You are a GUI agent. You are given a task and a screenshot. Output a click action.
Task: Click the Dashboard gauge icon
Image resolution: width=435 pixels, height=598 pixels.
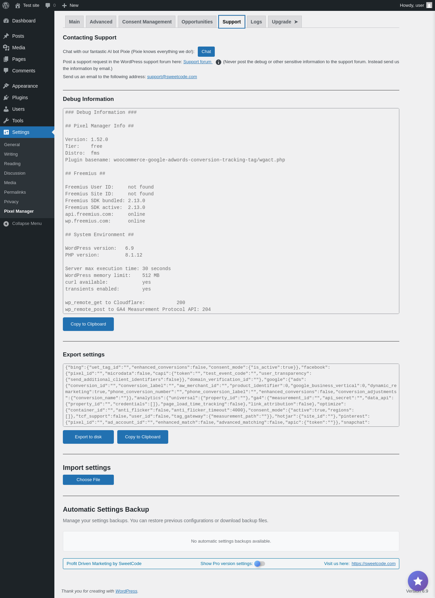[6, 21]
